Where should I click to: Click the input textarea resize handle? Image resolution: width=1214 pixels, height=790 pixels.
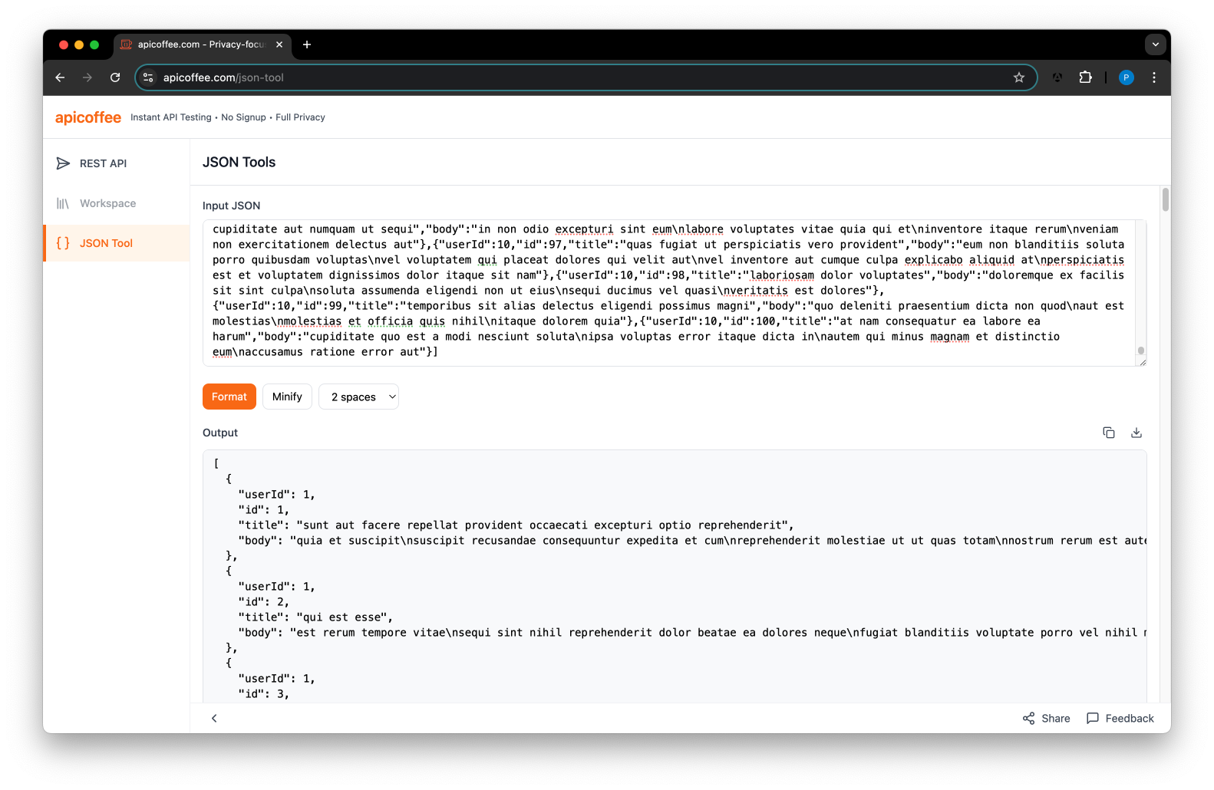1143,362
